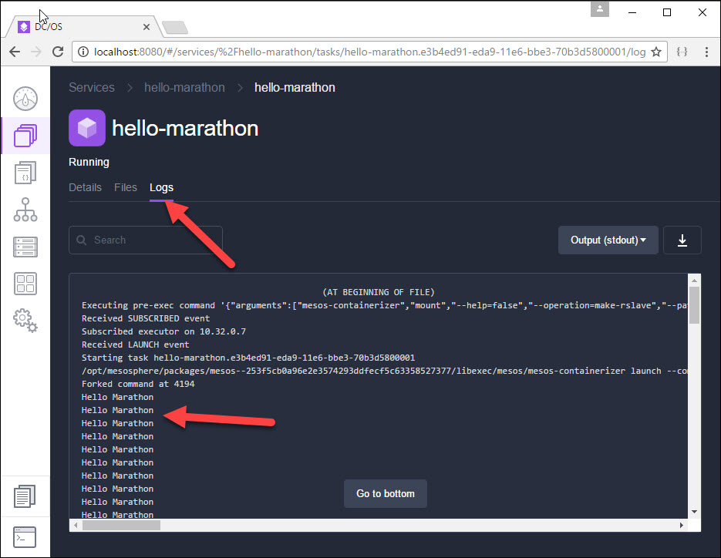Screen dimensions: 721x558
Task: Open the Network hierarchy sidebar icon
Action: (25, 210)
